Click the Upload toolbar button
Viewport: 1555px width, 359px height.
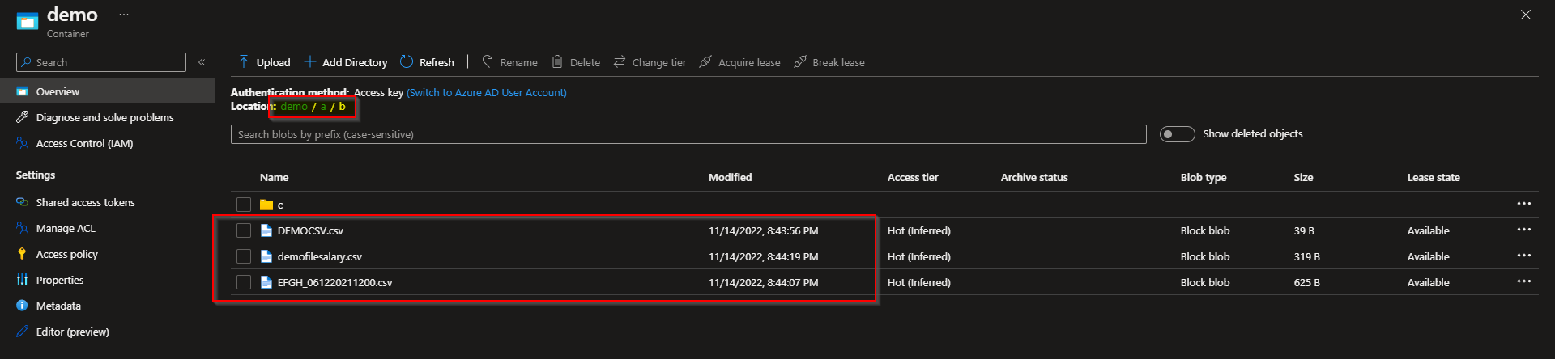264,62
